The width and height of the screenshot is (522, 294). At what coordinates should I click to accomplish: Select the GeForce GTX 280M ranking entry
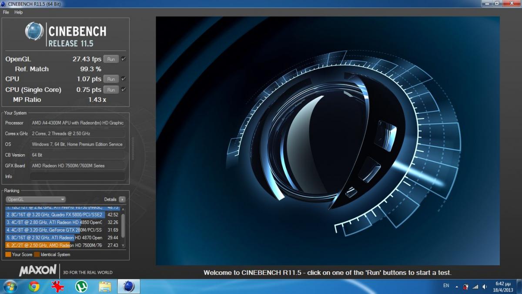(x=63, y=230)
